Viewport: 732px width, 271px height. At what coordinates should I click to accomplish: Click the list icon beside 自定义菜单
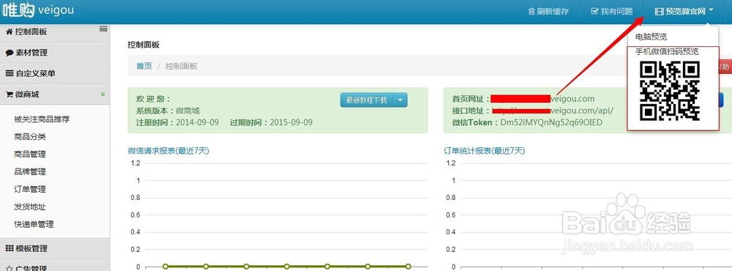(10, 74)
